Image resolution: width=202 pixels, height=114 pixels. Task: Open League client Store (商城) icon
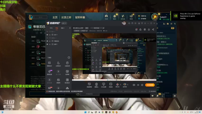point(131,17)
